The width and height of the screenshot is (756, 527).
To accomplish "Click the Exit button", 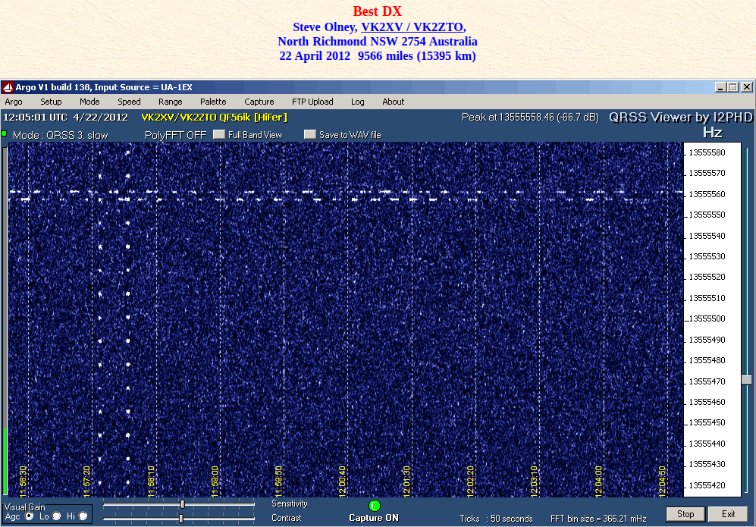I will (x=728, y=514).
